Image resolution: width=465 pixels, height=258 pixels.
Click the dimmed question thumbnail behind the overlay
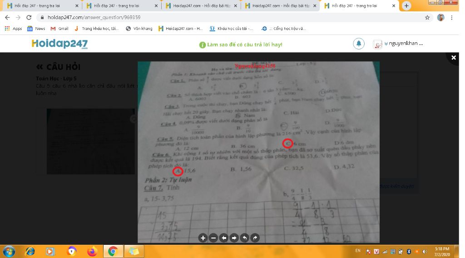[x=90, y=141]
